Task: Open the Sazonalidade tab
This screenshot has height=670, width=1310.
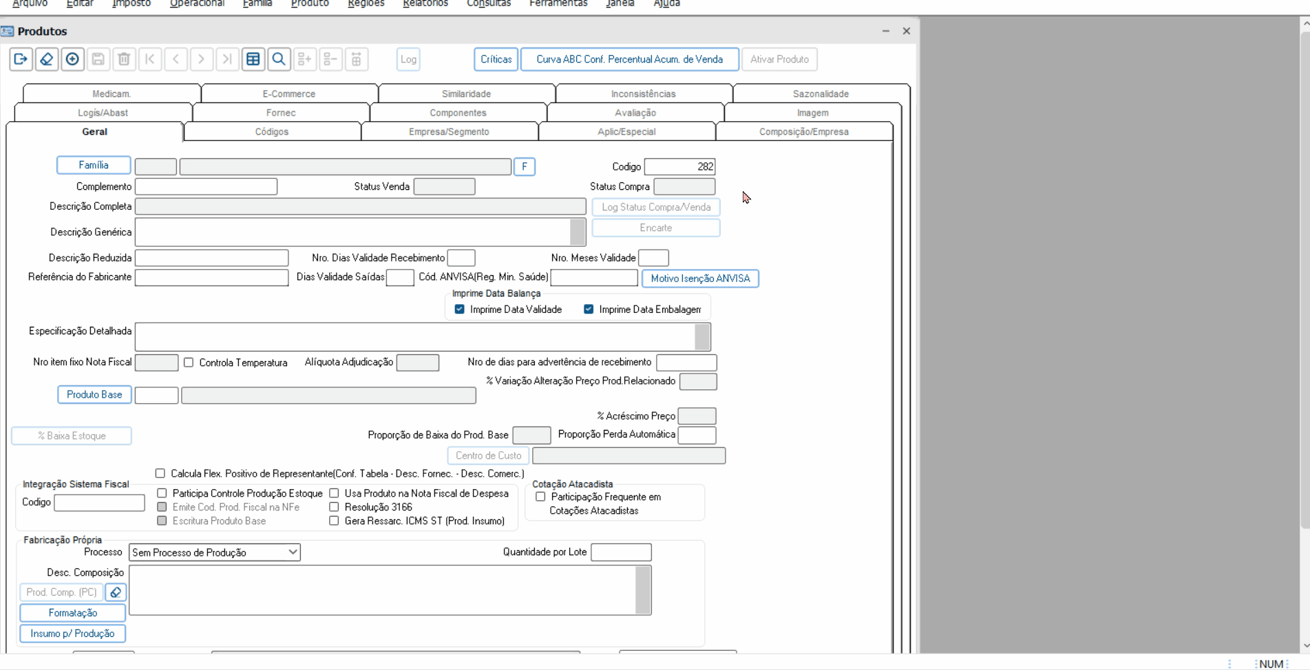Action: 821,94
